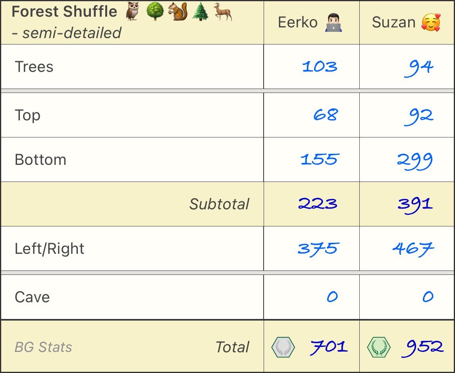
Task: Select the Suzan player column header
Action: [x=393, y=22]
